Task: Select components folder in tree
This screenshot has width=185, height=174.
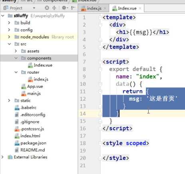Action: coord(39,58)
